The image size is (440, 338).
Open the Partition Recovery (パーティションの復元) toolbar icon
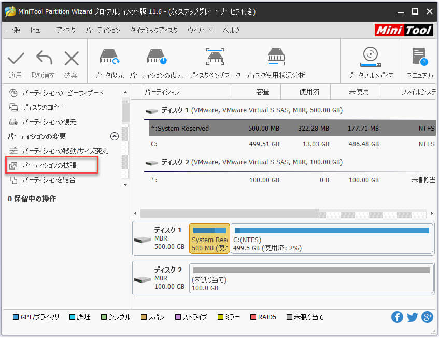coord(156,57)
